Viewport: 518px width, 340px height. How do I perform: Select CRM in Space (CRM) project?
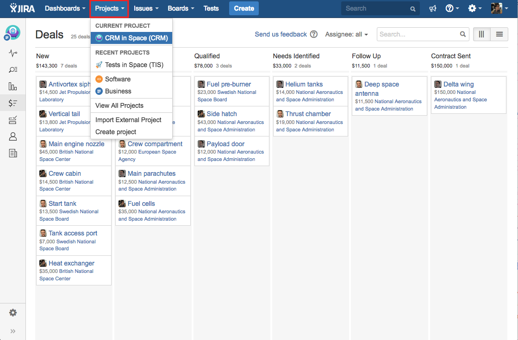coord(131,38)
